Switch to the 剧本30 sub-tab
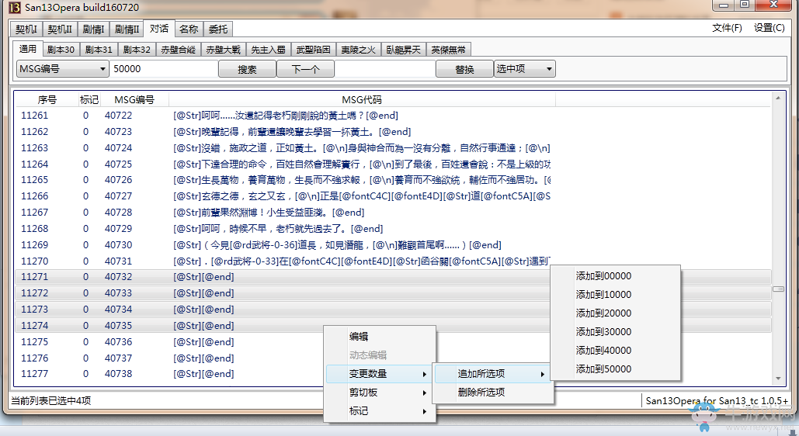Viewport: 799px width, 436px height. click(x=61, y=50)
